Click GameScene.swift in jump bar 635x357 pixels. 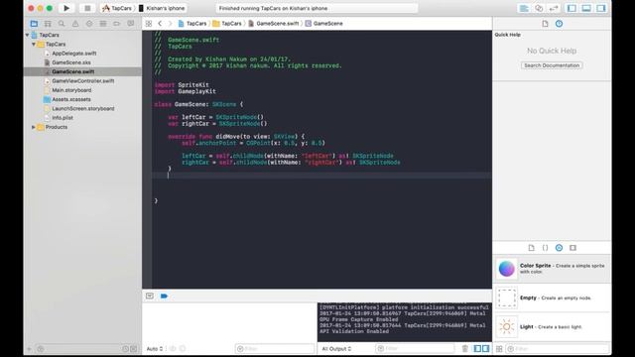click(x=274, y=24)
